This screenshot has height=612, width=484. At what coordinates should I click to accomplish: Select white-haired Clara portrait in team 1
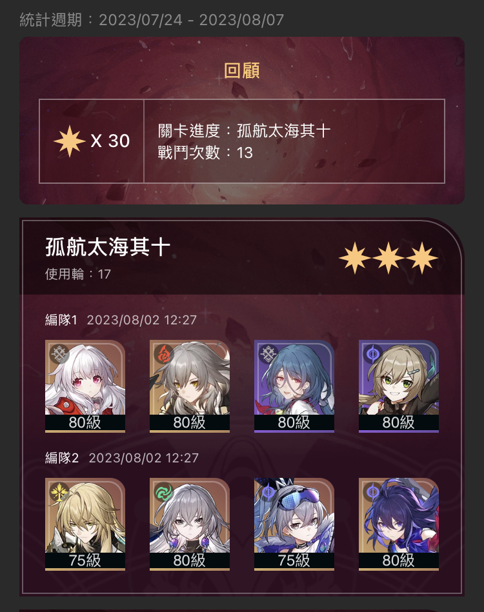tap(85, 386)
